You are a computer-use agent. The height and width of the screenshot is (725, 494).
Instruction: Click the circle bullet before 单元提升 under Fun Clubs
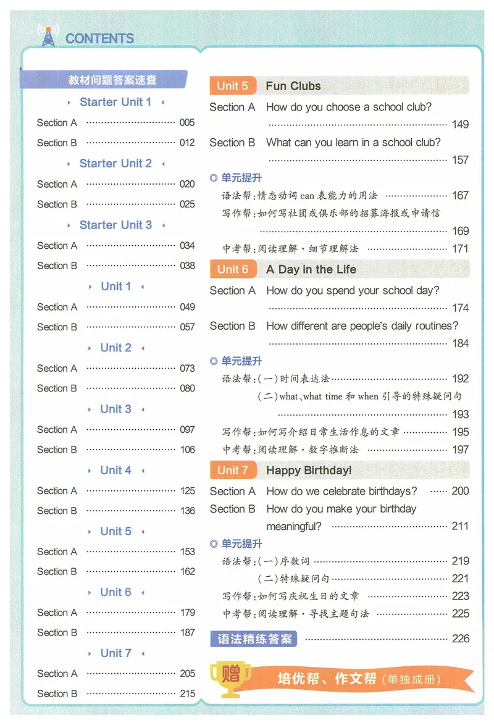[x=213, y=178]
